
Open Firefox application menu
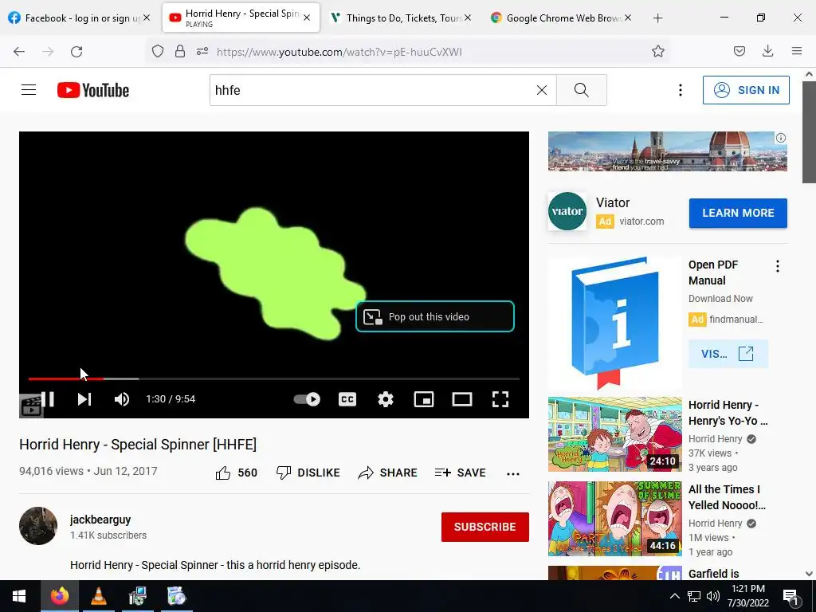point(797,51)
